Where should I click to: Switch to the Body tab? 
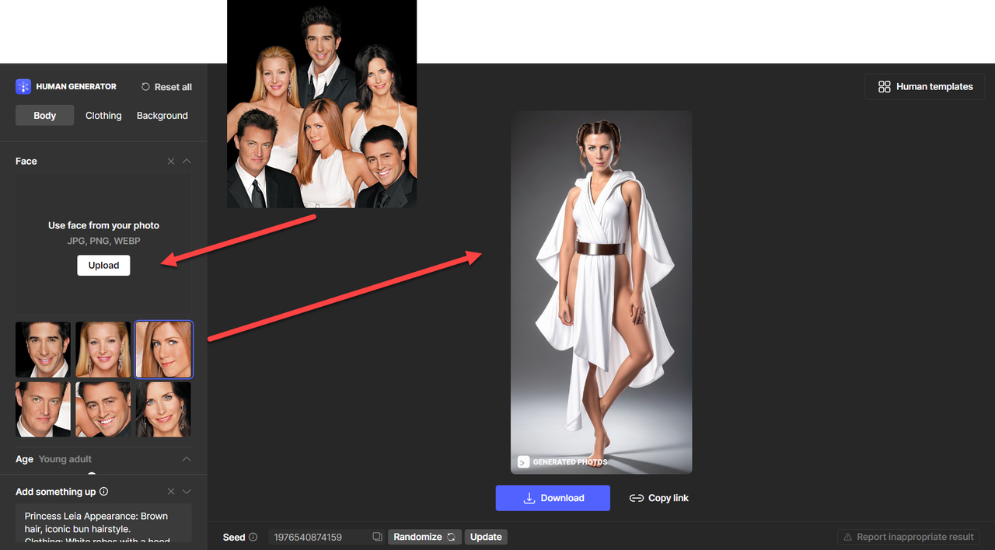44,115
